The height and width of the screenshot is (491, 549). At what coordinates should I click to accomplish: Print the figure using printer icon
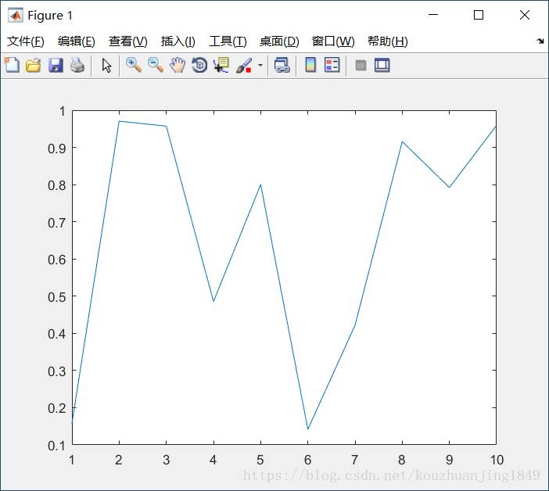pos(77,65)
